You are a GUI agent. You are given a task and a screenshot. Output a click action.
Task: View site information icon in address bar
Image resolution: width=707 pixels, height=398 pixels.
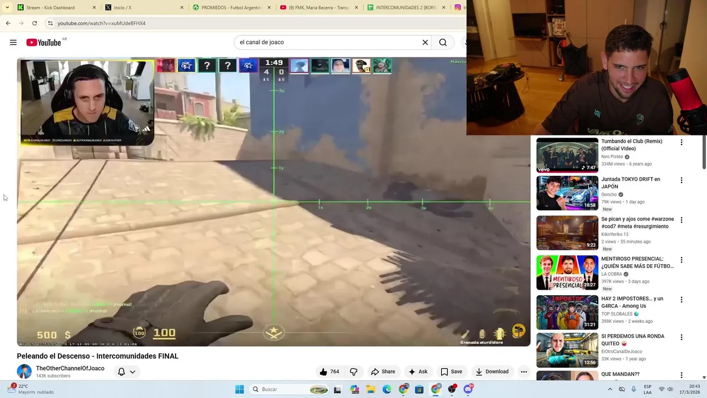(50, 23)
